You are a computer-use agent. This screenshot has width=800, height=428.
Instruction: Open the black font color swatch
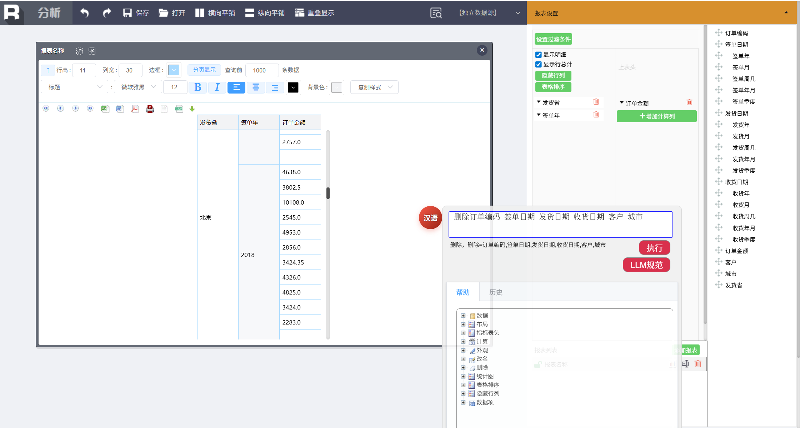[293, 87]
